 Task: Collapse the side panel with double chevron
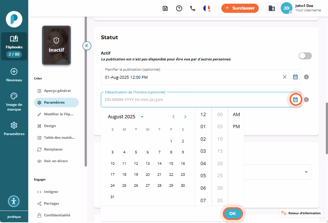click(86, 45)
